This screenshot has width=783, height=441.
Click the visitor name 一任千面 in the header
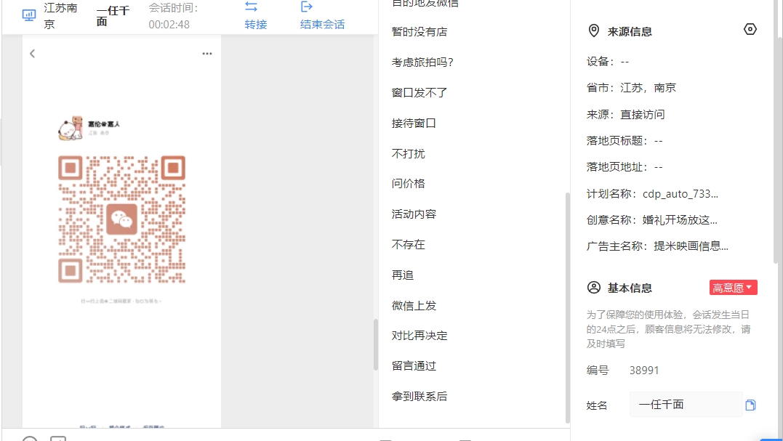pyautogui.click(x=113, y=15)
